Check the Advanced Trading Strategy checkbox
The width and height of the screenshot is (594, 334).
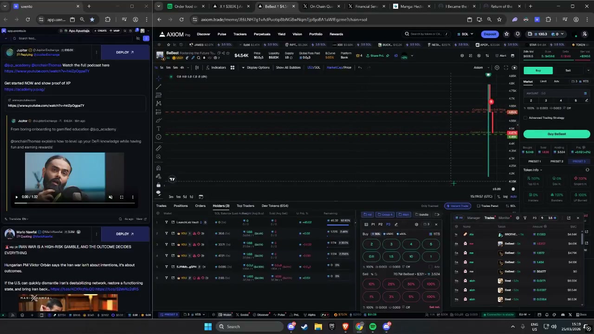[526, 118]
